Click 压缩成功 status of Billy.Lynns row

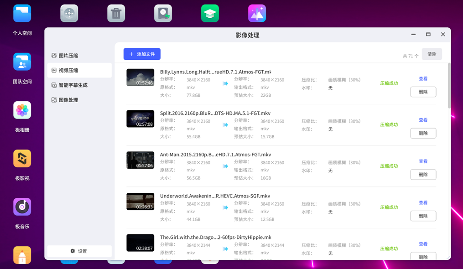[x=389, y=83]
